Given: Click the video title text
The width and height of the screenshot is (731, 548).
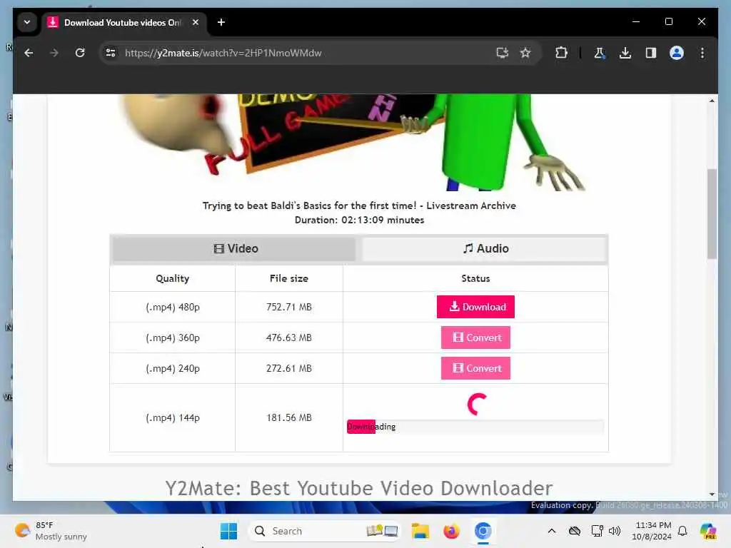Looking at the screenshot, I should point(359,205).
